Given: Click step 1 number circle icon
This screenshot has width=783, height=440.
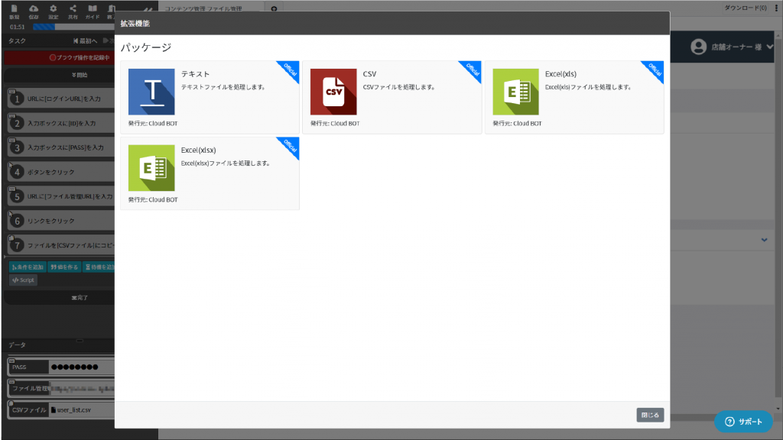Looking at the screenshot, I should pos(17,99).
